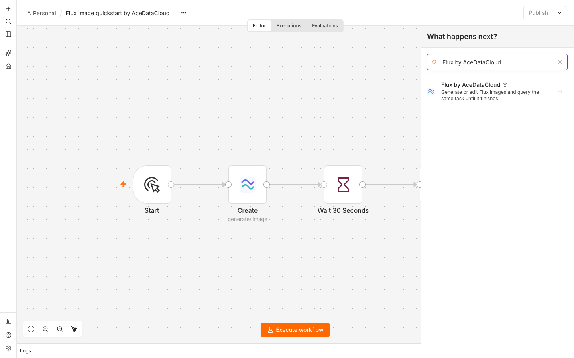Select the Wait 30 Seconds node
Image resolution: width=574 pixels, height=358 pixels.
(x=343, y=185)
